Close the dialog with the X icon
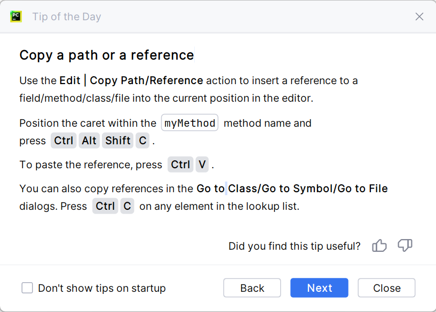Screen dimensions: 436x312 coord(419,17)
